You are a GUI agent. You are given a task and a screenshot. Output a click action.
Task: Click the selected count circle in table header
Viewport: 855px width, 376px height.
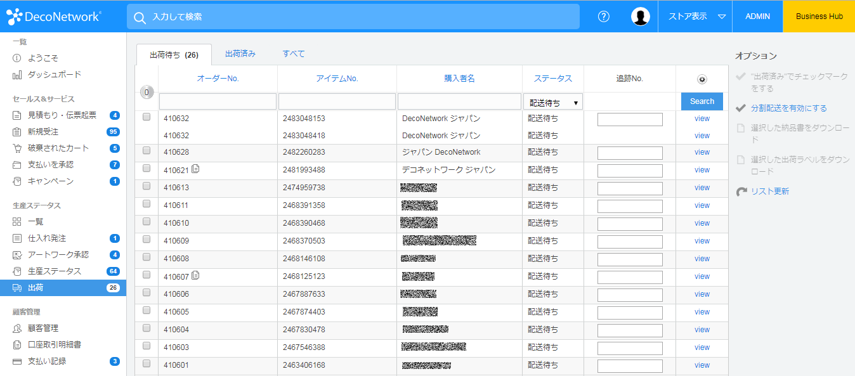[147, 92]
